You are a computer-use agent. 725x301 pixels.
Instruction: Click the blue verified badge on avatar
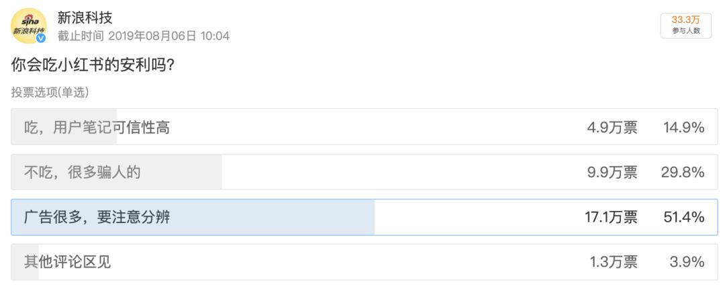coord(41,38)
